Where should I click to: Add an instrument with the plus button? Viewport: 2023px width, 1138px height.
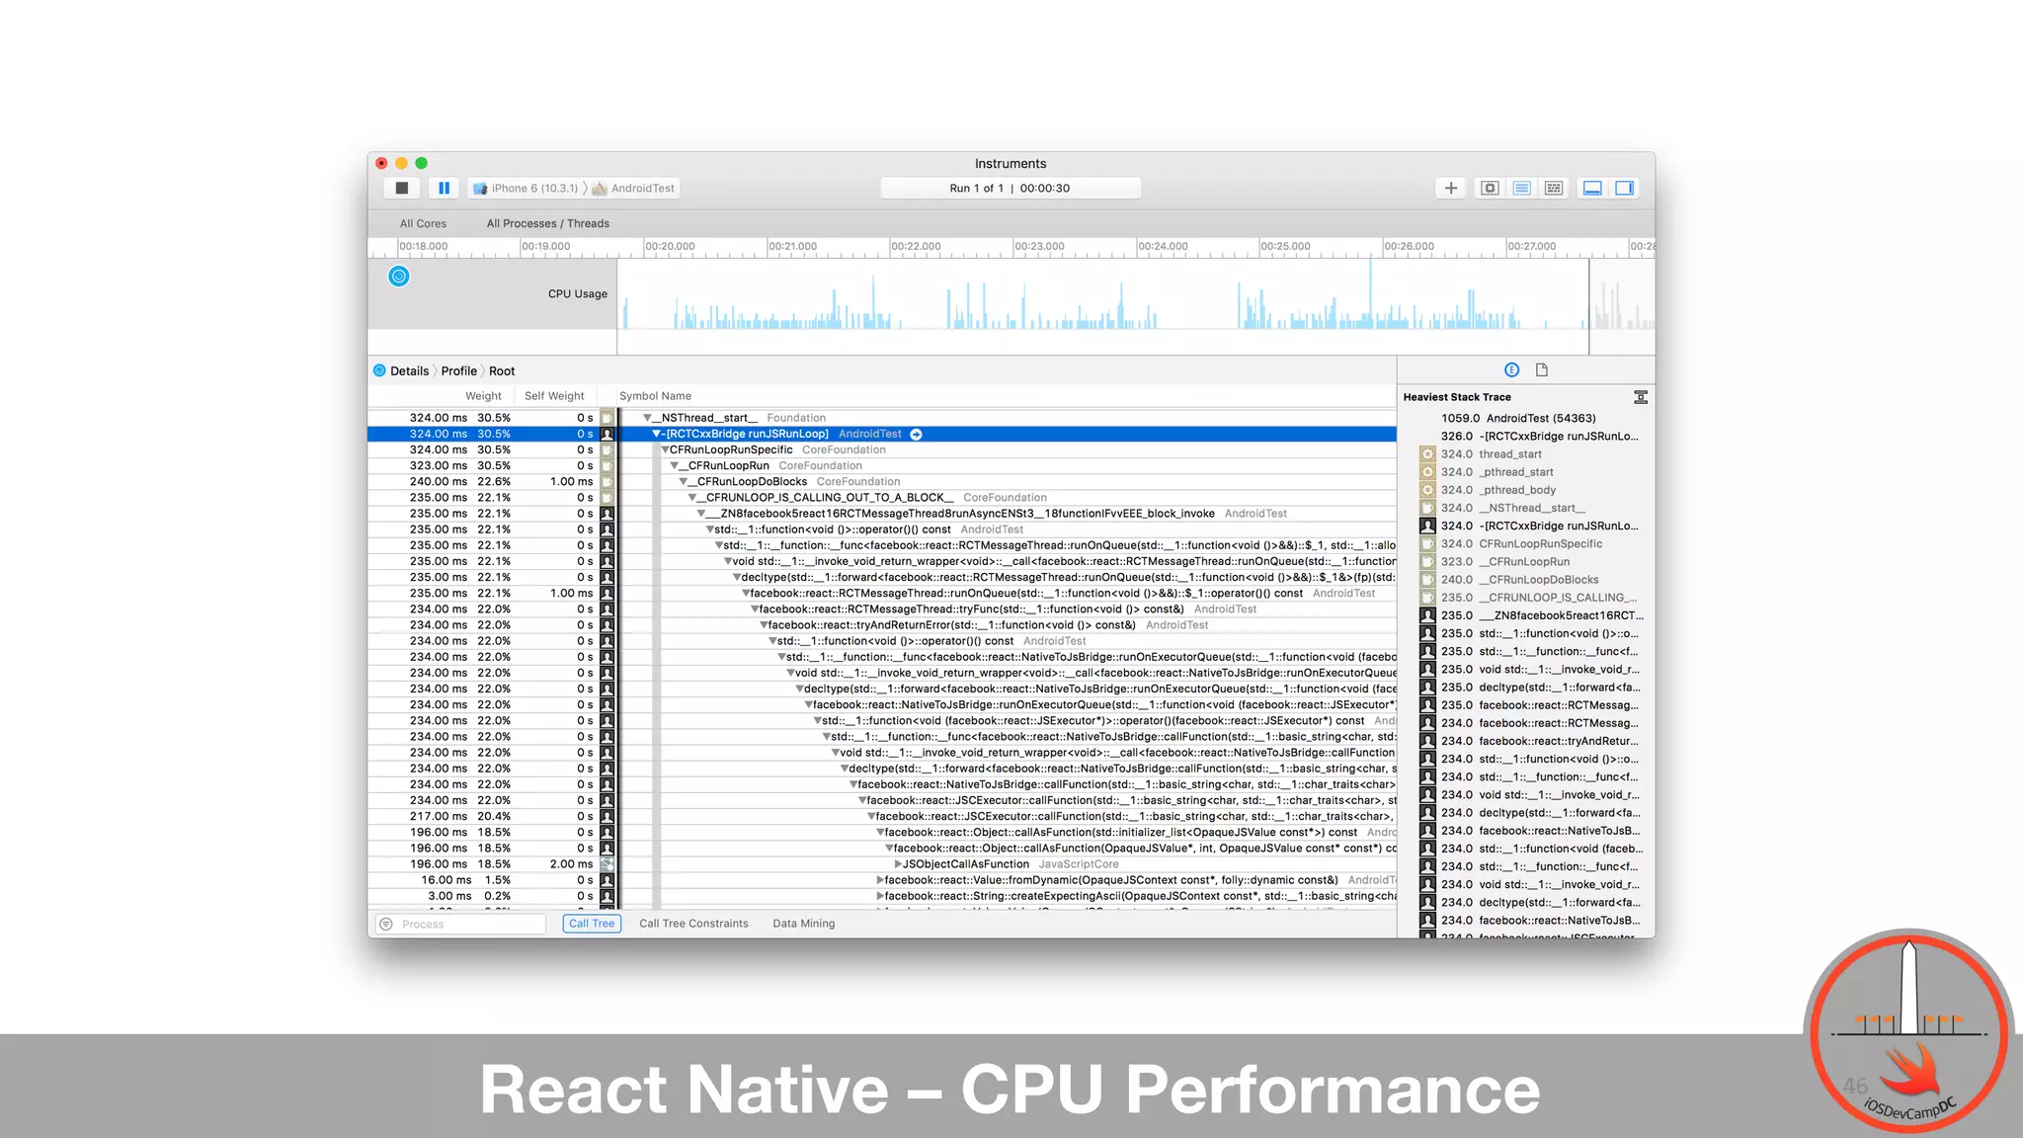pyautogui.click(x=1450, y=188)
